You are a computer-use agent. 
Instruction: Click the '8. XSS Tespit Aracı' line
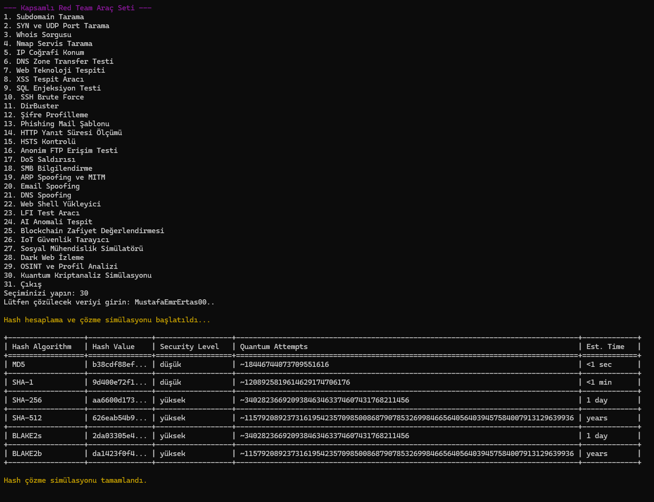pos(44,79)
